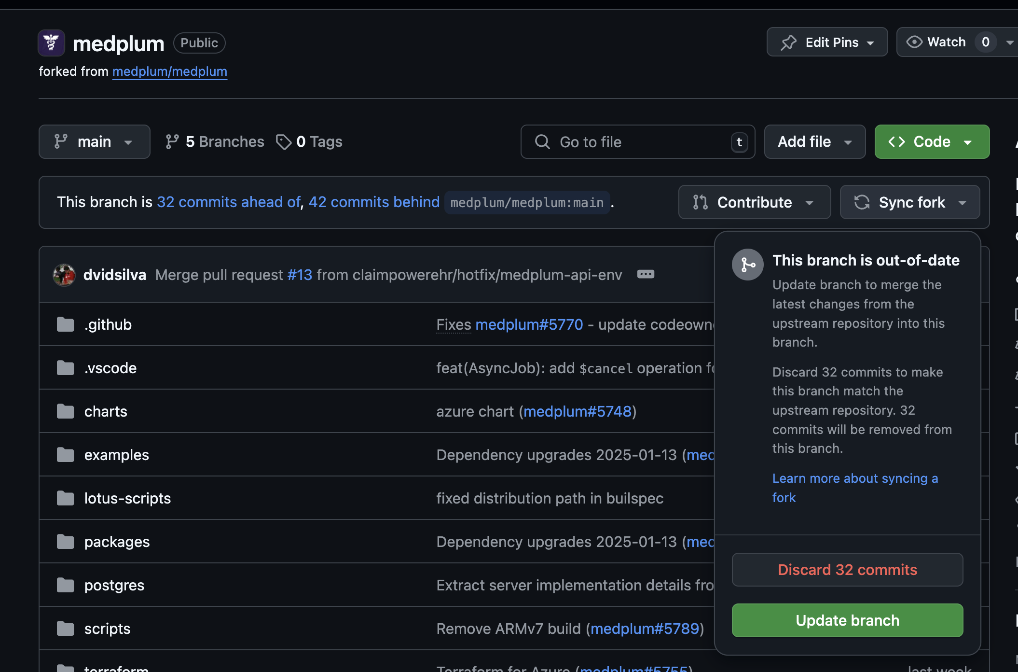Expand the main branch dropdown
This screenshot has width=1018, height=672.
coord(94,141)
